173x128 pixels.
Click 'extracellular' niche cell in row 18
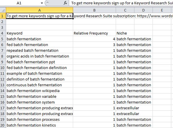[x=125, y=114]
